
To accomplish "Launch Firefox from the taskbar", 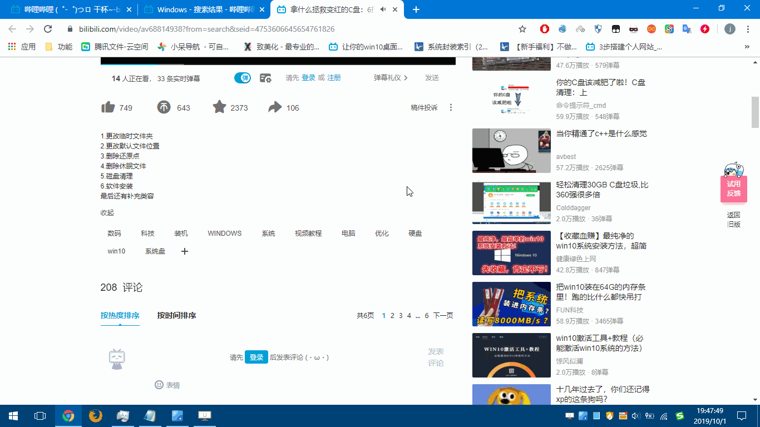I will (95, 415).
